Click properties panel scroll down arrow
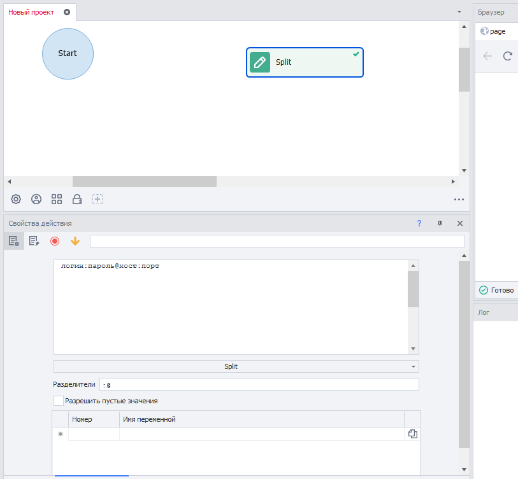 pos(464,469)
